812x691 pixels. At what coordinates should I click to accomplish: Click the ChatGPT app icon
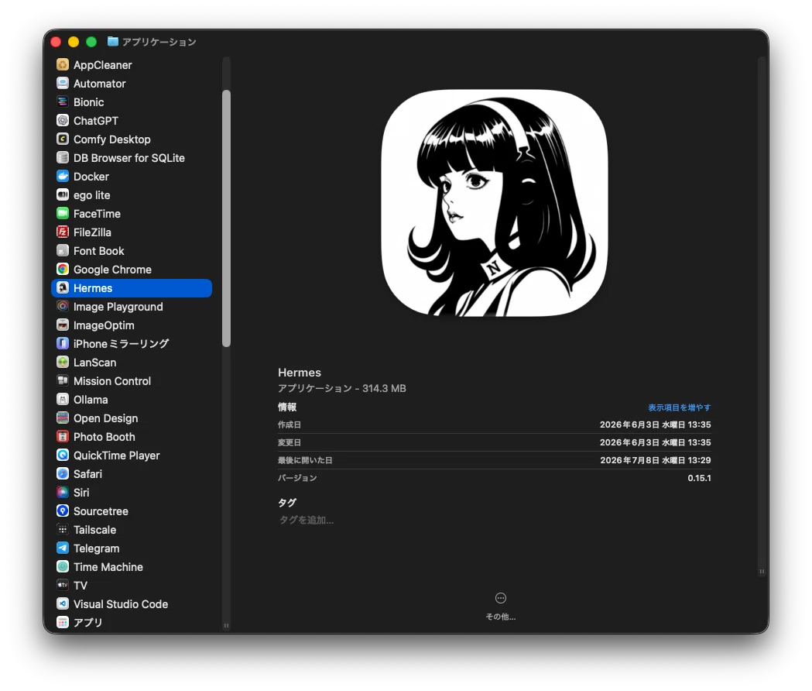click(63, 121)
